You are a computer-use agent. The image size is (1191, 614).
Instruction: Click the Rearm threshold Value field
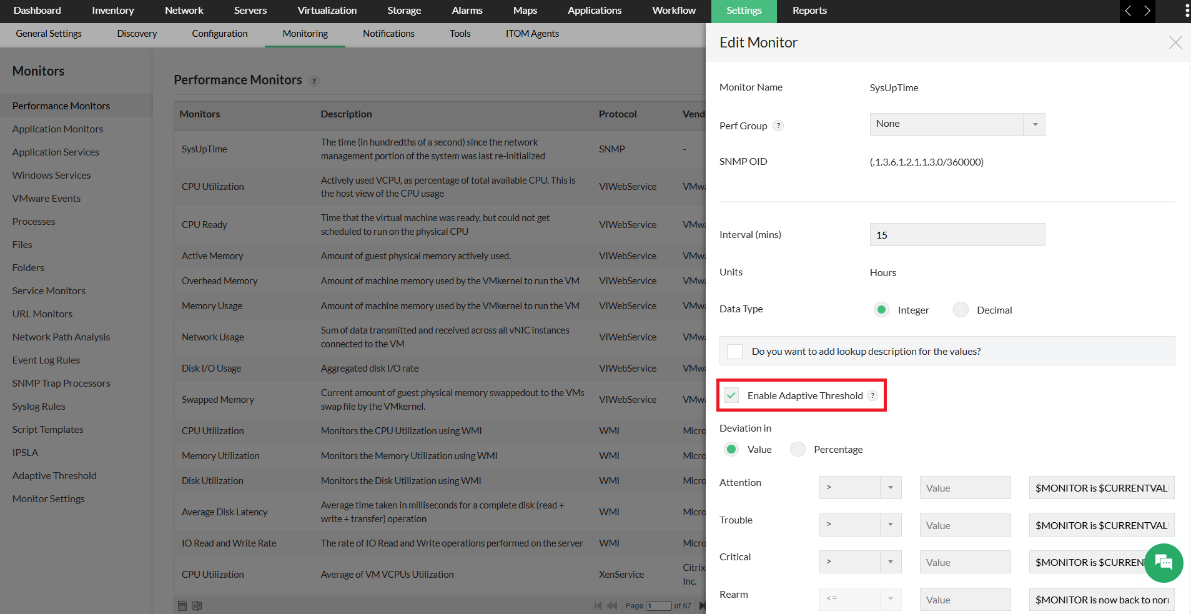(965, 599)
